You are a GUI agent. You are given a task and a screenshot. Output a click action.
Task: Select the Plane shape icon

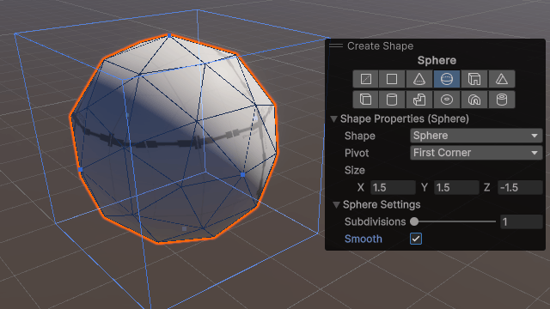392,79
